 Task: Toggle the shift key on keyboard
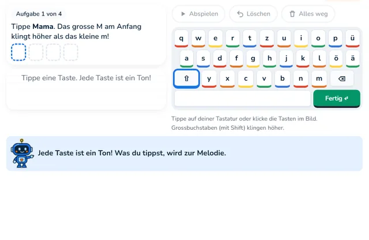(186, 78)
